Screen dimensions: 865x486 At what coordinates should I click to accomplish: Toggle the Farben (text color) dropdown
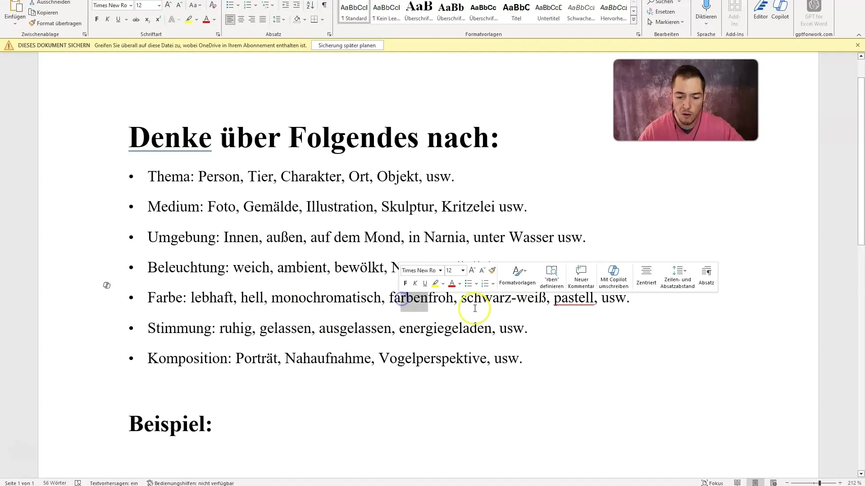pyautogui.click(x=459, y=283)
